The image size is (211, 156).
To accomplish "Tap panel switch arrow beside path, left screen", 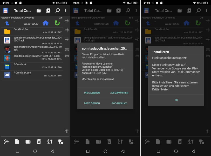I will pyautogui.click(x=67, y=21).
